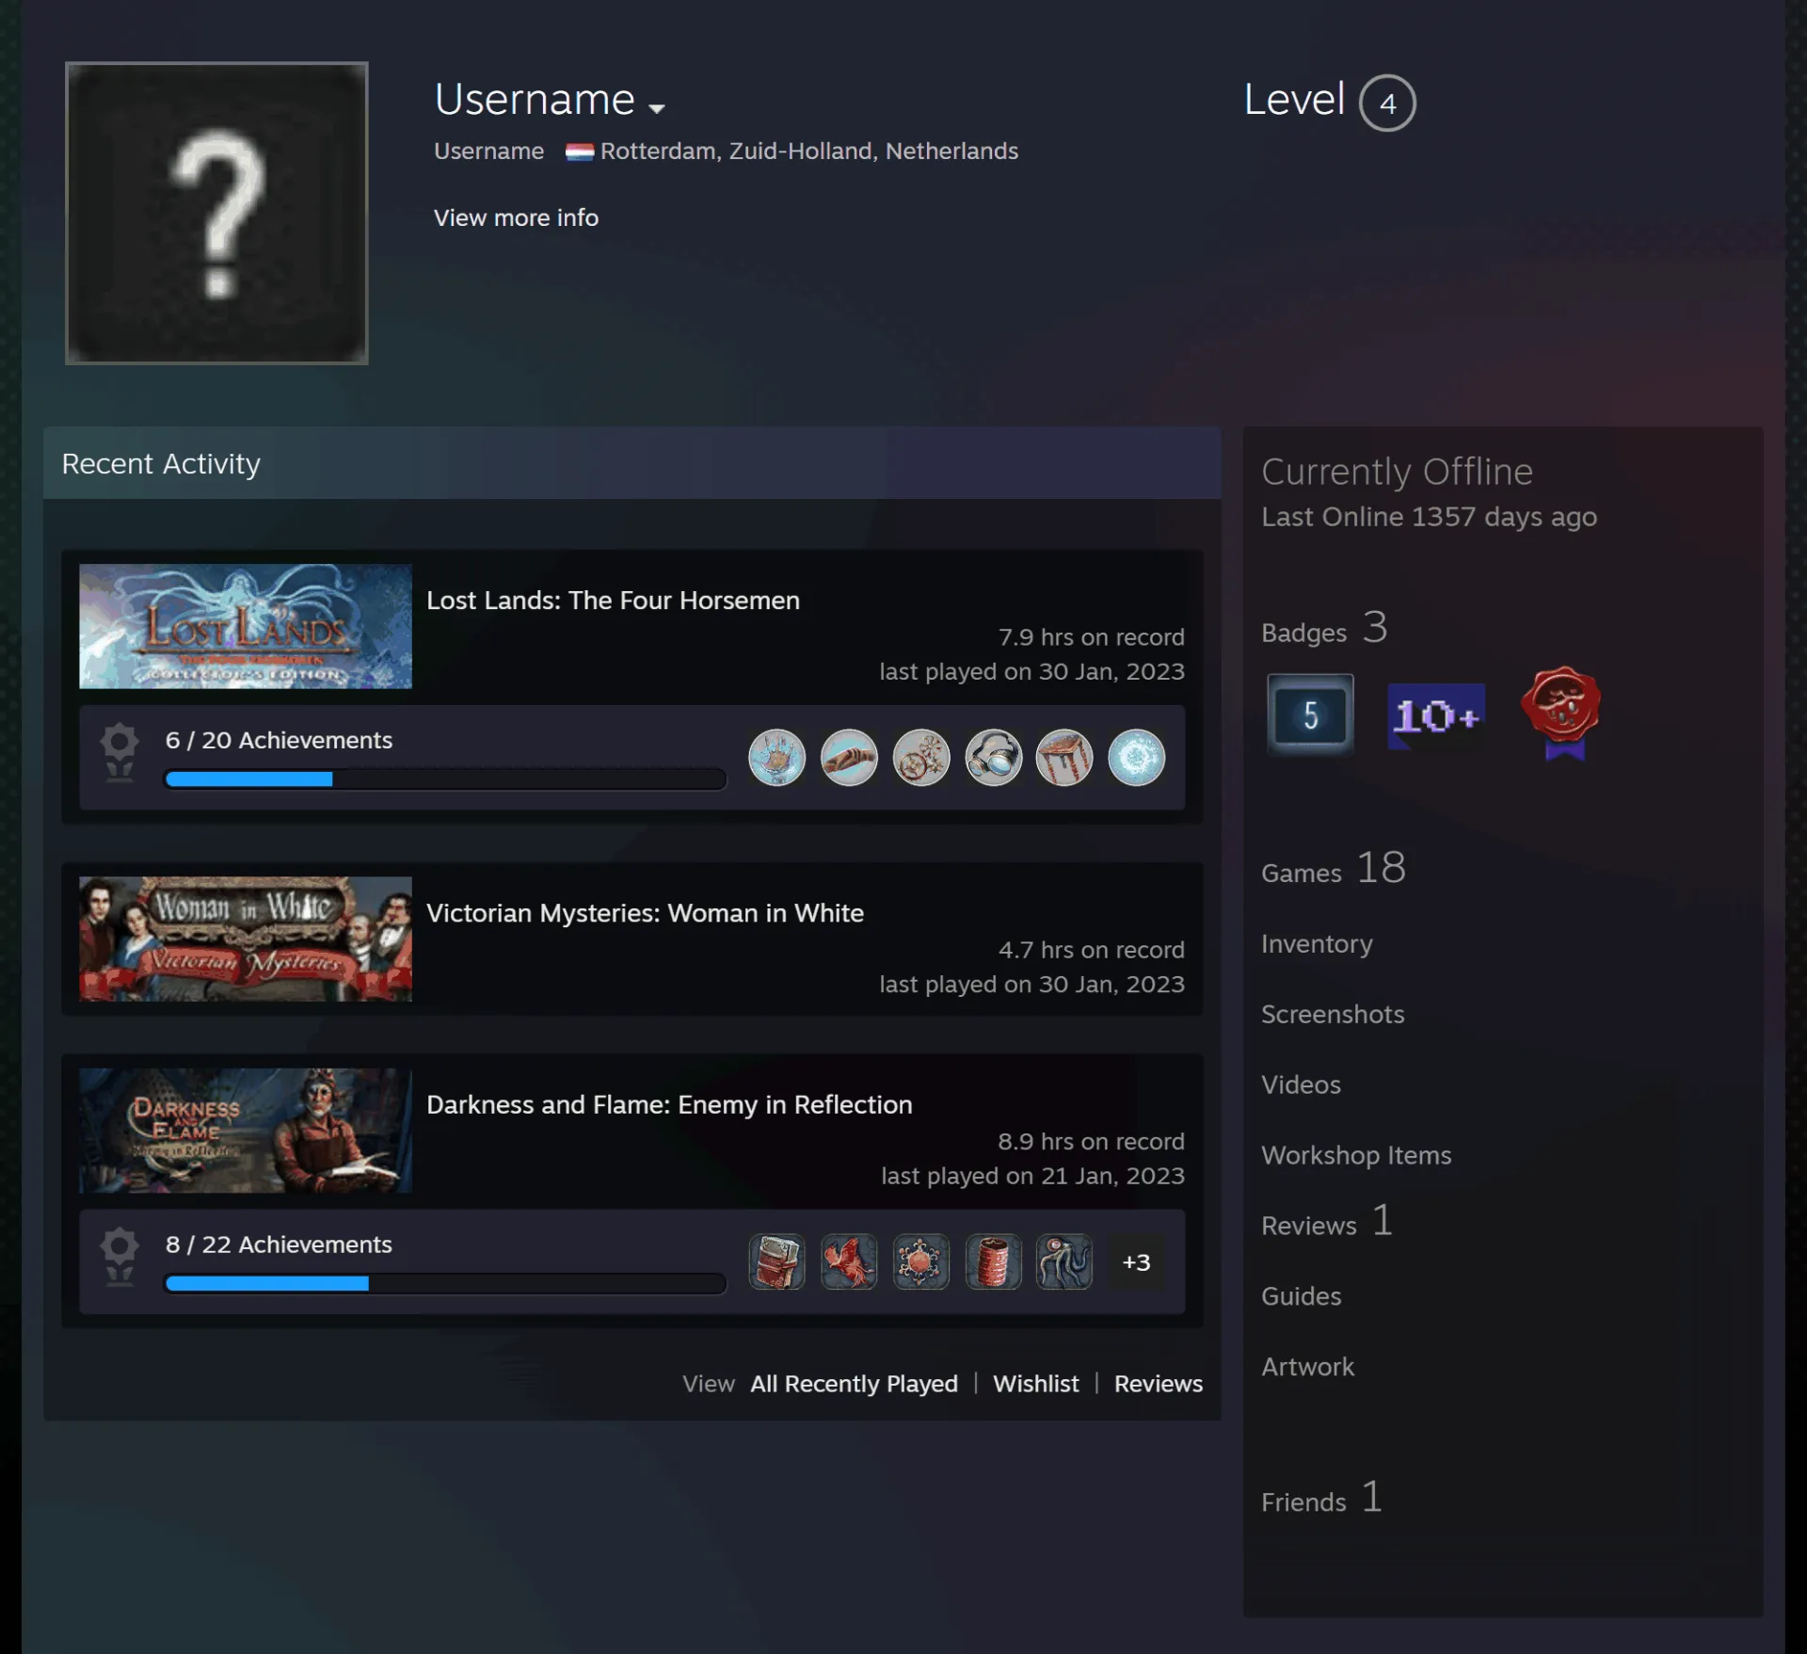Click the red medallion achievement icon
Viewport: 1807px width, 1654px height.
920,1261
